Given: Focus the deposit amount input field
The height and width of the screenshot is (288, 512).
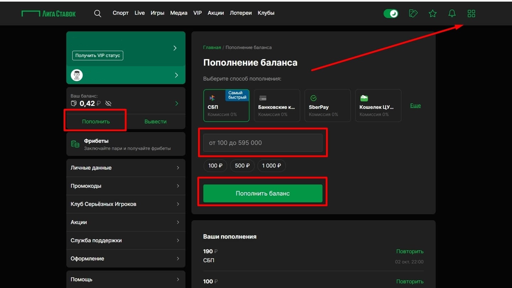Looking at the screenshot, I should pos(263,143).
